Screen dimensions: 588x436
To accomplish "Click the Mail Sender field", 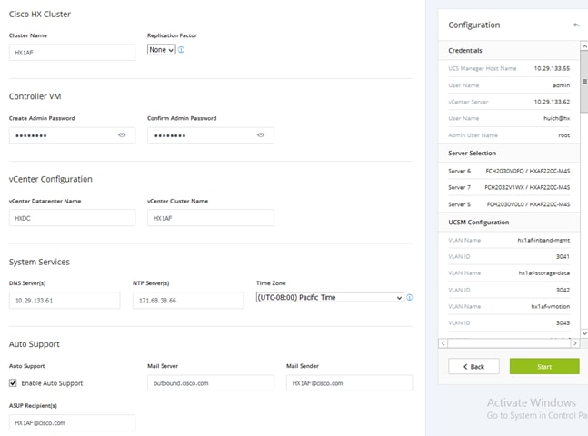I will tap(349, 383).
